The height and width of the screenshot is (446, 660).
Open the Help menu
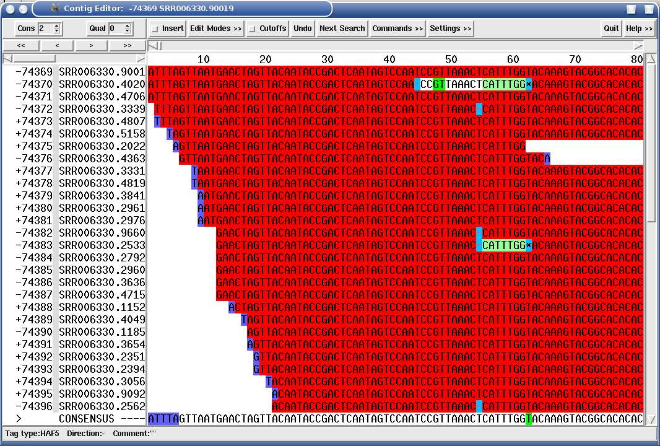pos(639,28)
